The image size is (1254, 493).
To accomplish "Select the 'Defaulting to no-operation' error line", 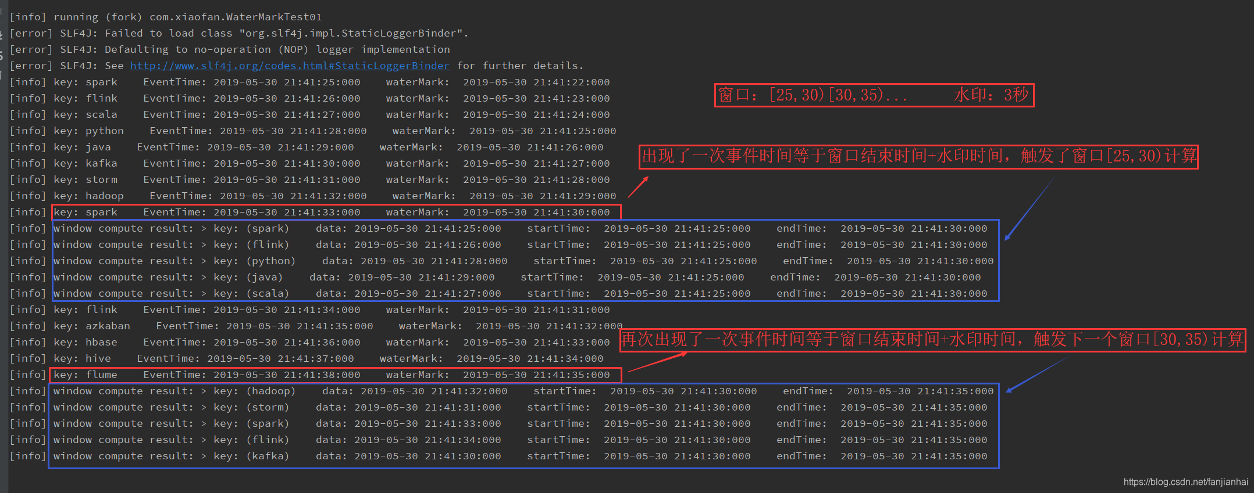I will [x=230, y=49].
